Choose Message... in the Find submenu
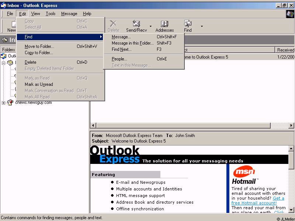The image size is (295, 221). [144, 37]
